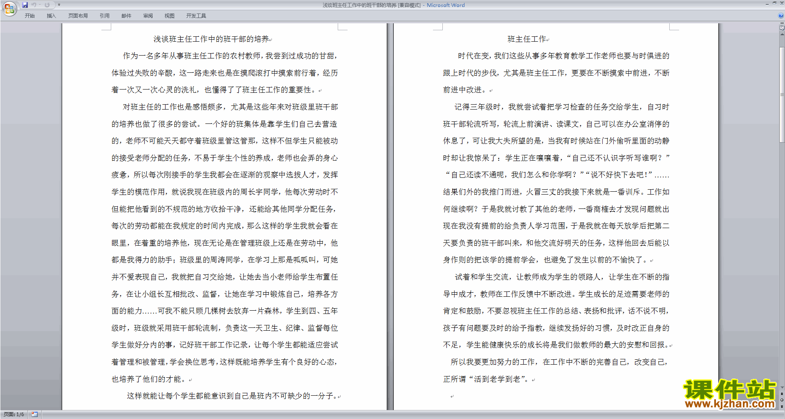Close the Microsoft Word window
785x419 pixels.
point(781,3)
